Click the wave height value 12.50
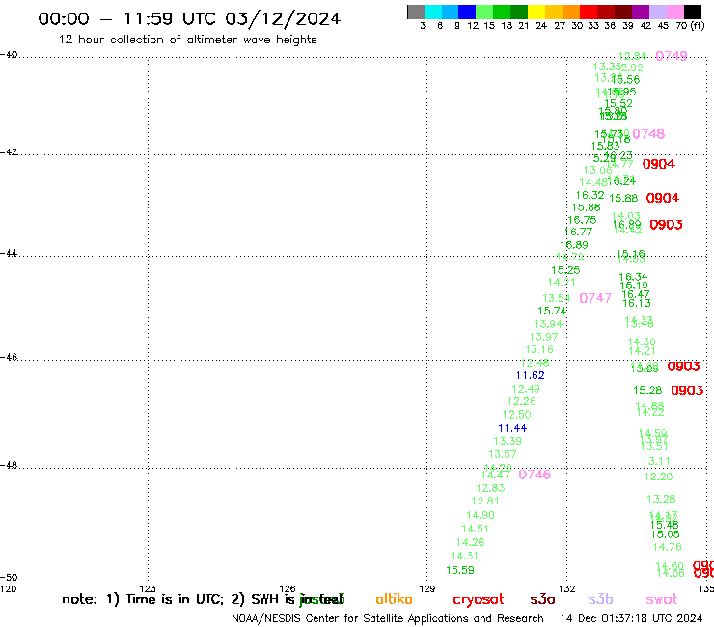The height and width of the screenshot is (627, 714). pos(517,415)
